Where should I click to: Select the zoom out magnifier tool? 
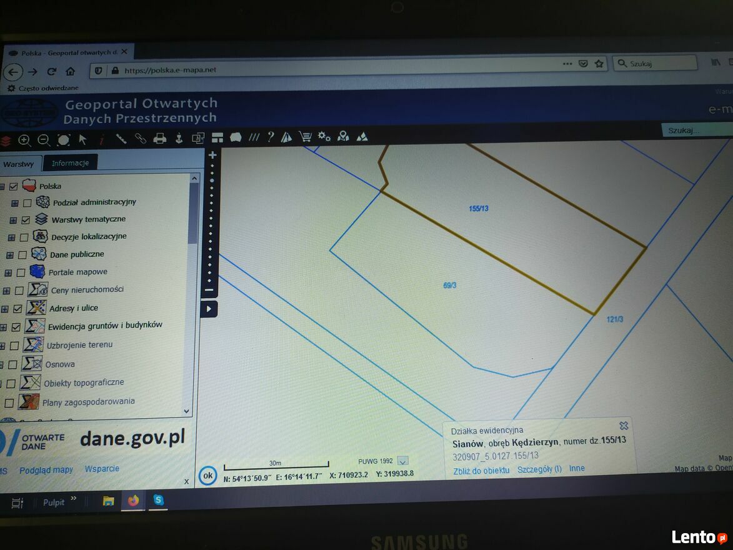coord(44,140)
